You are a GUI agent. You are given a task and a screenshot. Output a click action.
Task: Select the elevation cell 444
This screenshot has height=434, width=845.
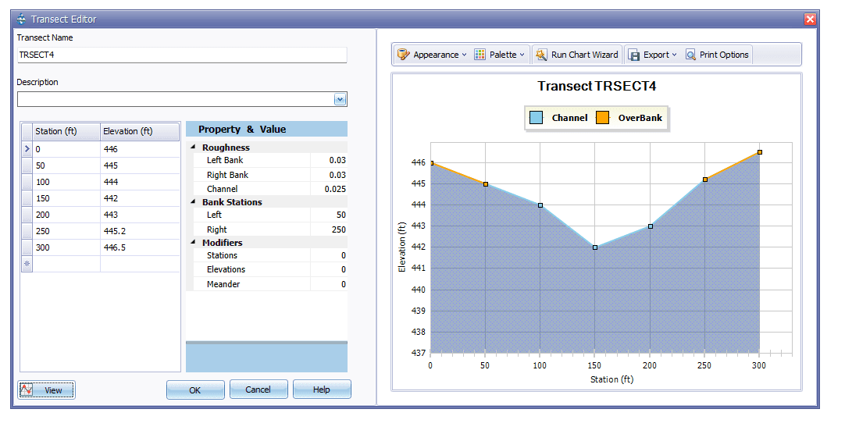click(140, 182)
